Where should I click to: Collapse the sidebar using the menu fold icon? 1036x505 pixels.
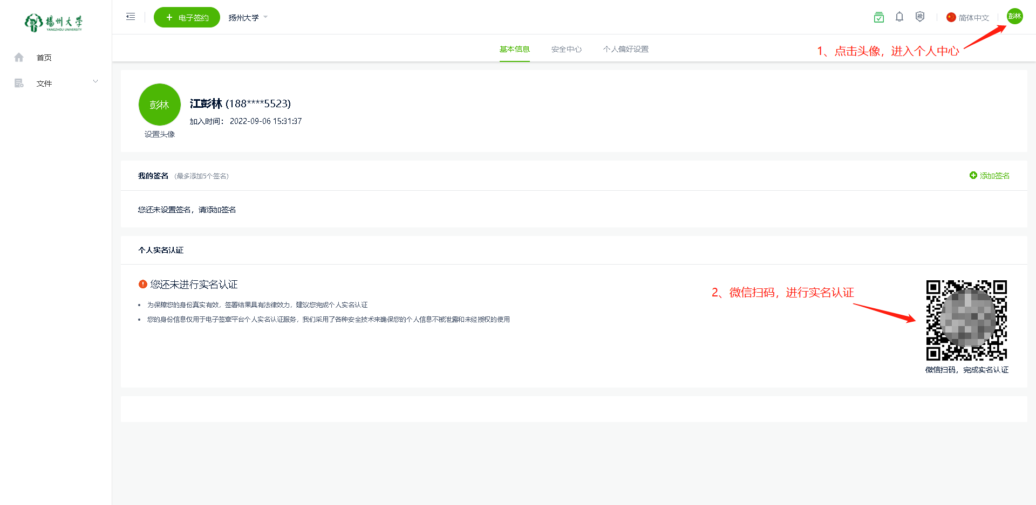131,17
